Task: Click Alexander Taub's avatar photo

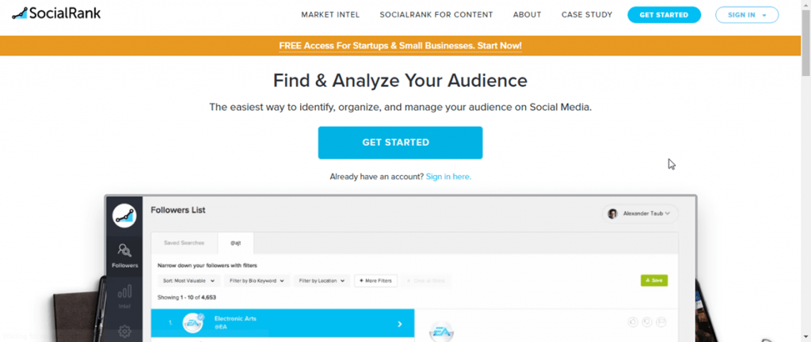Action: 613,214
